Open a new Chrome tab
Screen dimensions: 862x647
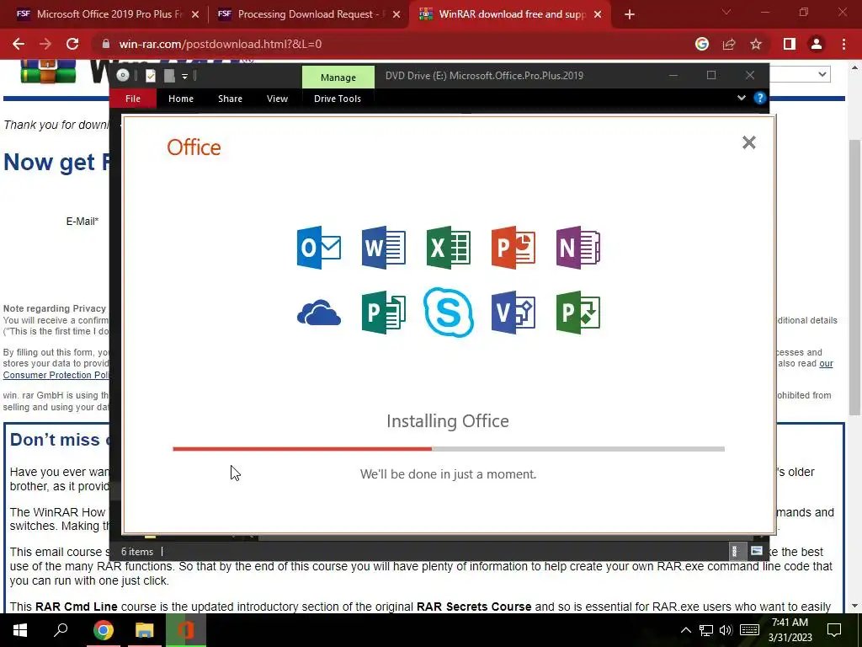[630, 14]
